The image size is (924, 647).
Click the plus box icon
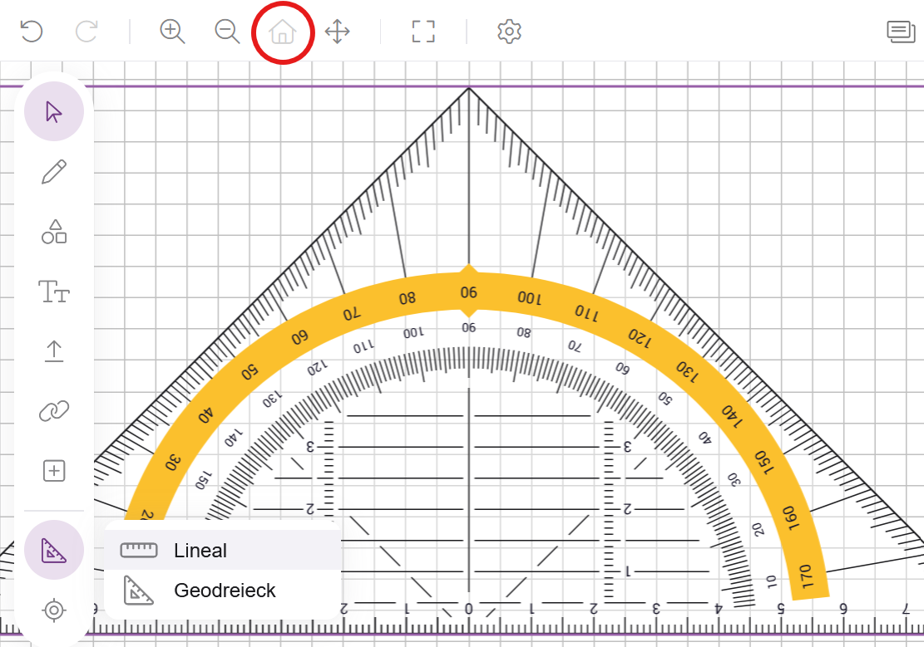(54, 471)
